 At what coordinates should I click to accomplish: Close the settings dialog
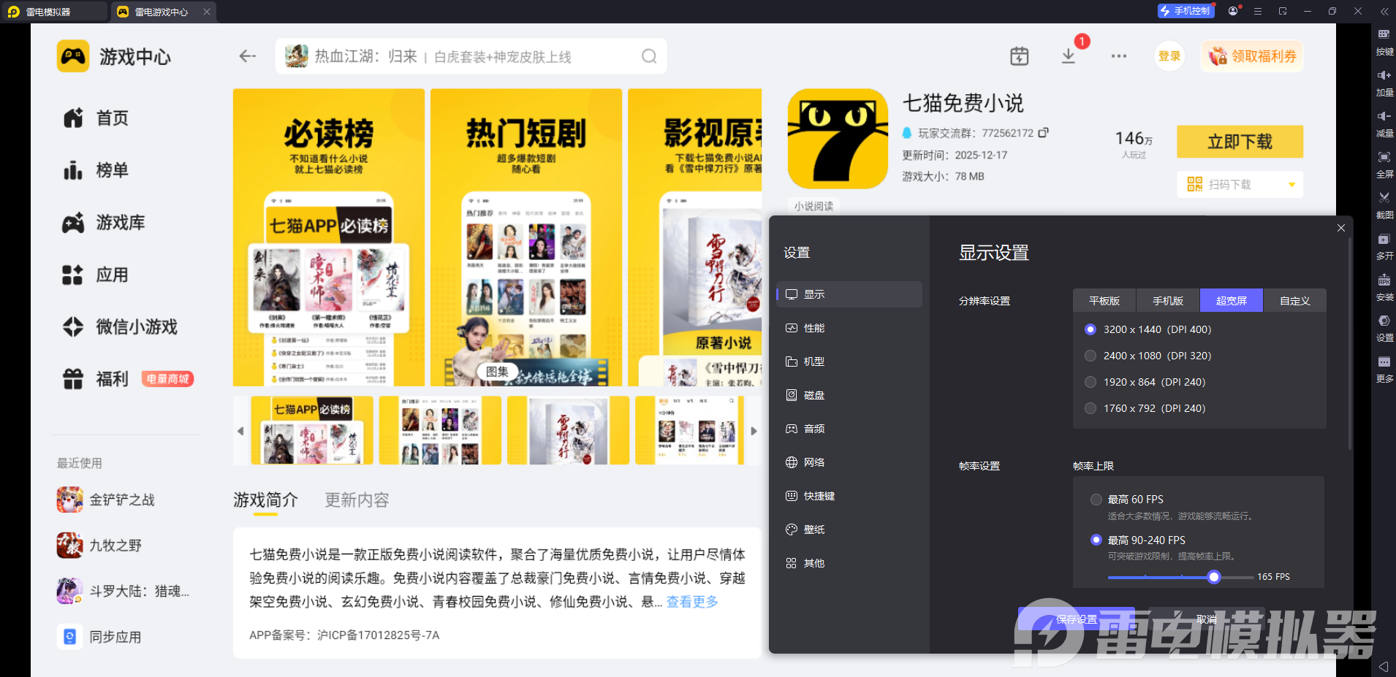coord(1341,228)
